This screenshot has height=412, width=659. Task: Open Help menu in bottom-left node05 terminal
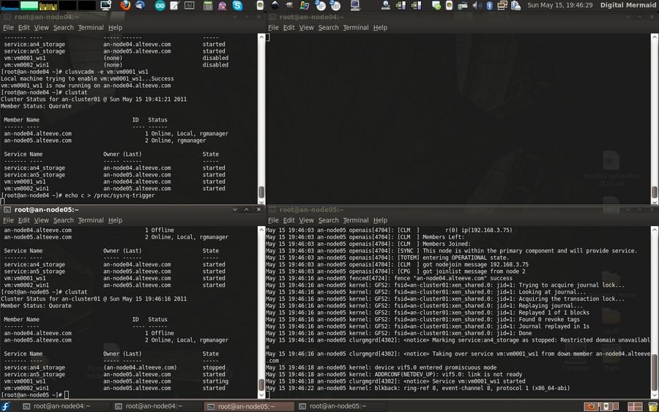115,220
